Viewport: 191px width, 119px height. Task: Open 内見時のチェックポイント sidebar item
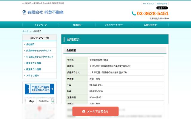click(39, 51)
